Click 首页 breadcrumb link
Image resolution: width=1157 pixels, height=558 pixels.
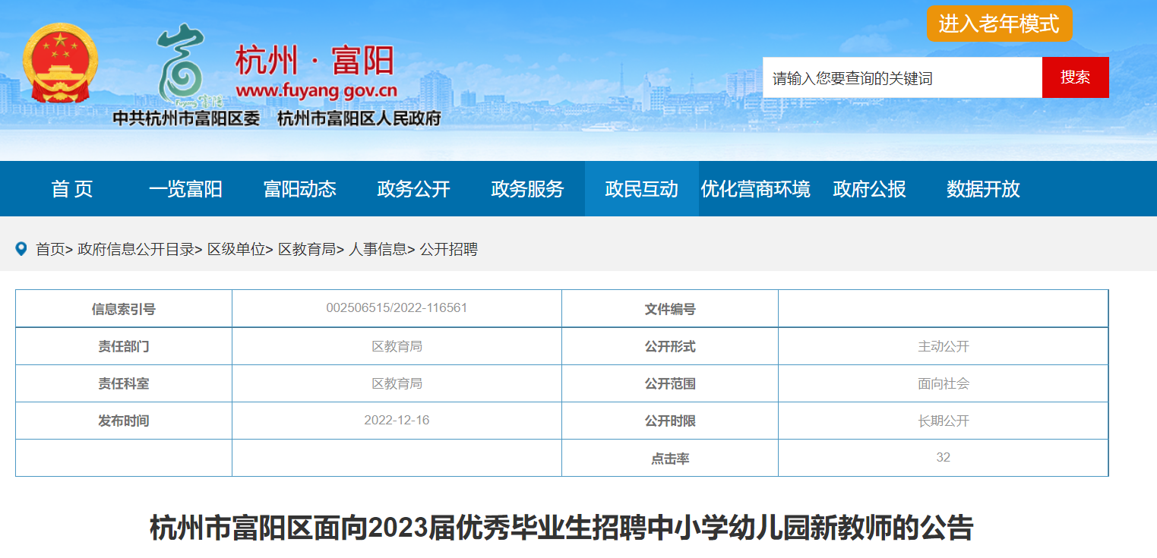click(x=50, y=249)
